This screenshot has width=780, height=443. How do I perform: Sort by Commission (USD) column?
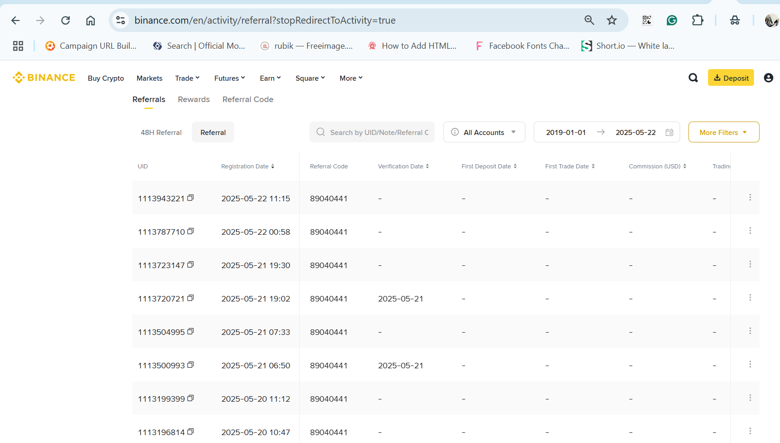[x=657, y=167]
